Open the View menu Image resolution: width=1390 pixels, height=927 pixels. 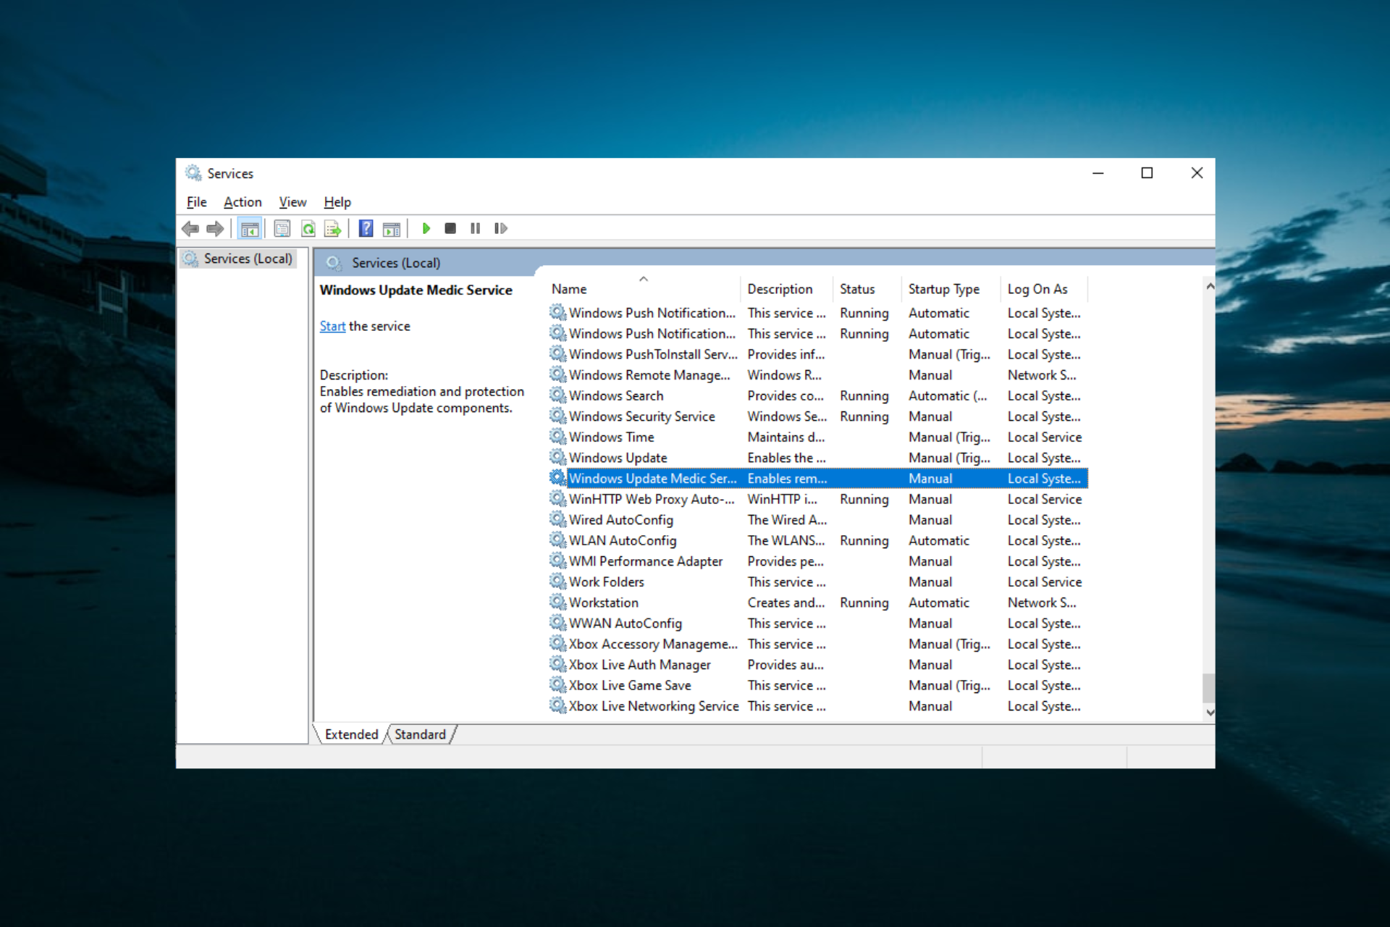click(292, 202)
